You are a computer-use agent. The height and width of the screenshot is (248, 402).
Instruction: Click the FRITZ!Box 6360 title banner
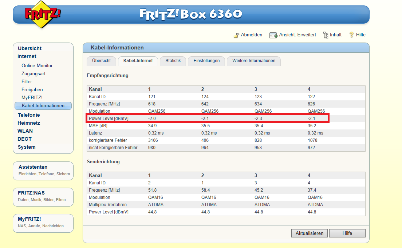[191, 14]
